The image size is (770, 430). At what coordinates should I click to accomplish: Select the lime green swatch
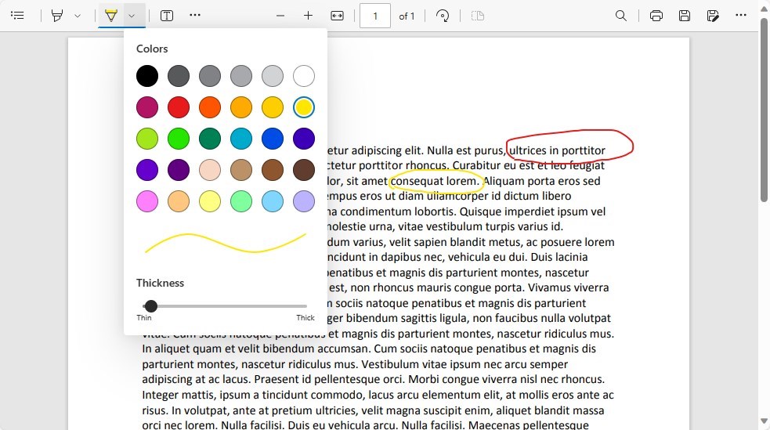pyautogui.click(x=147, y=139)
